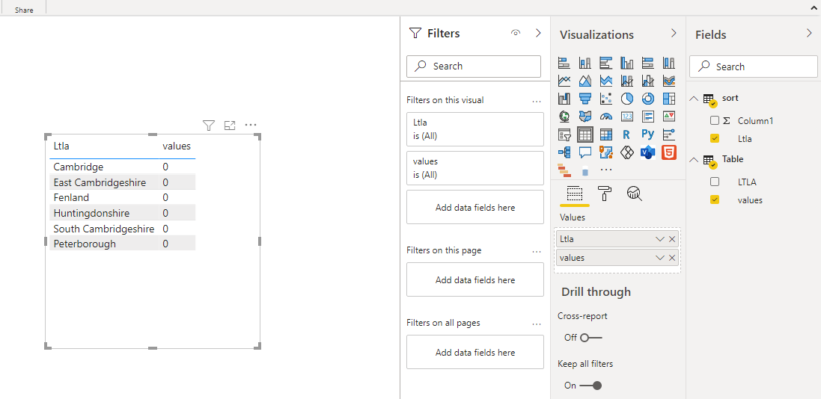Sort table by Ltla column header
The image size is (821, 399).
click(61, 146)
